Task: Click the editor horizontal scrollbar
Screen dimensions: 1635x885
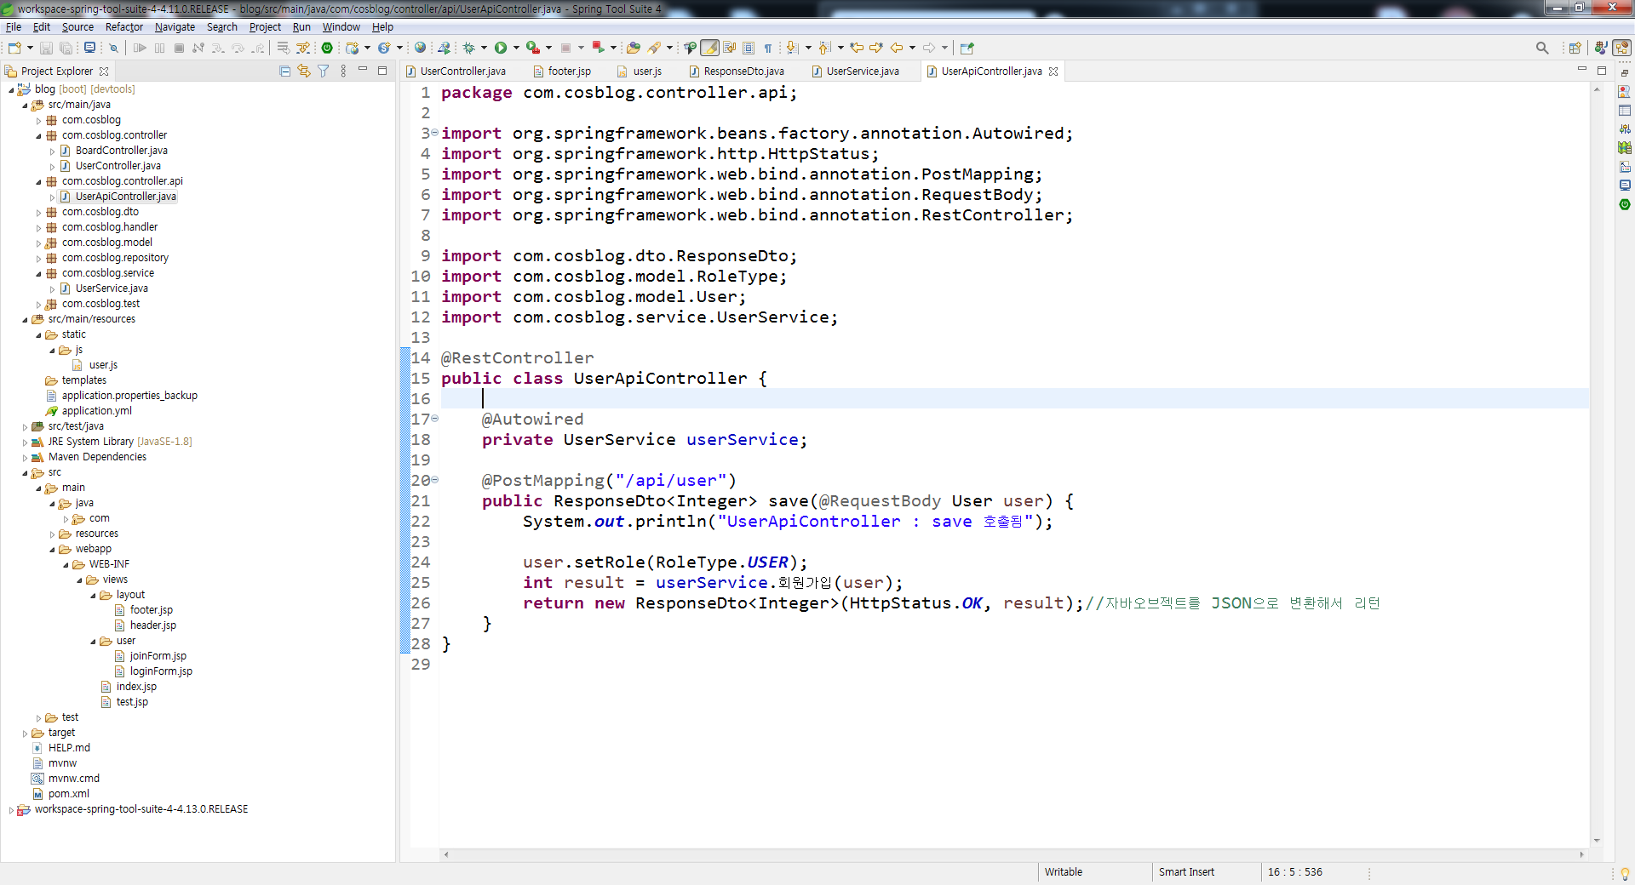Action: pyautogui.click(x=1013, y=854)
